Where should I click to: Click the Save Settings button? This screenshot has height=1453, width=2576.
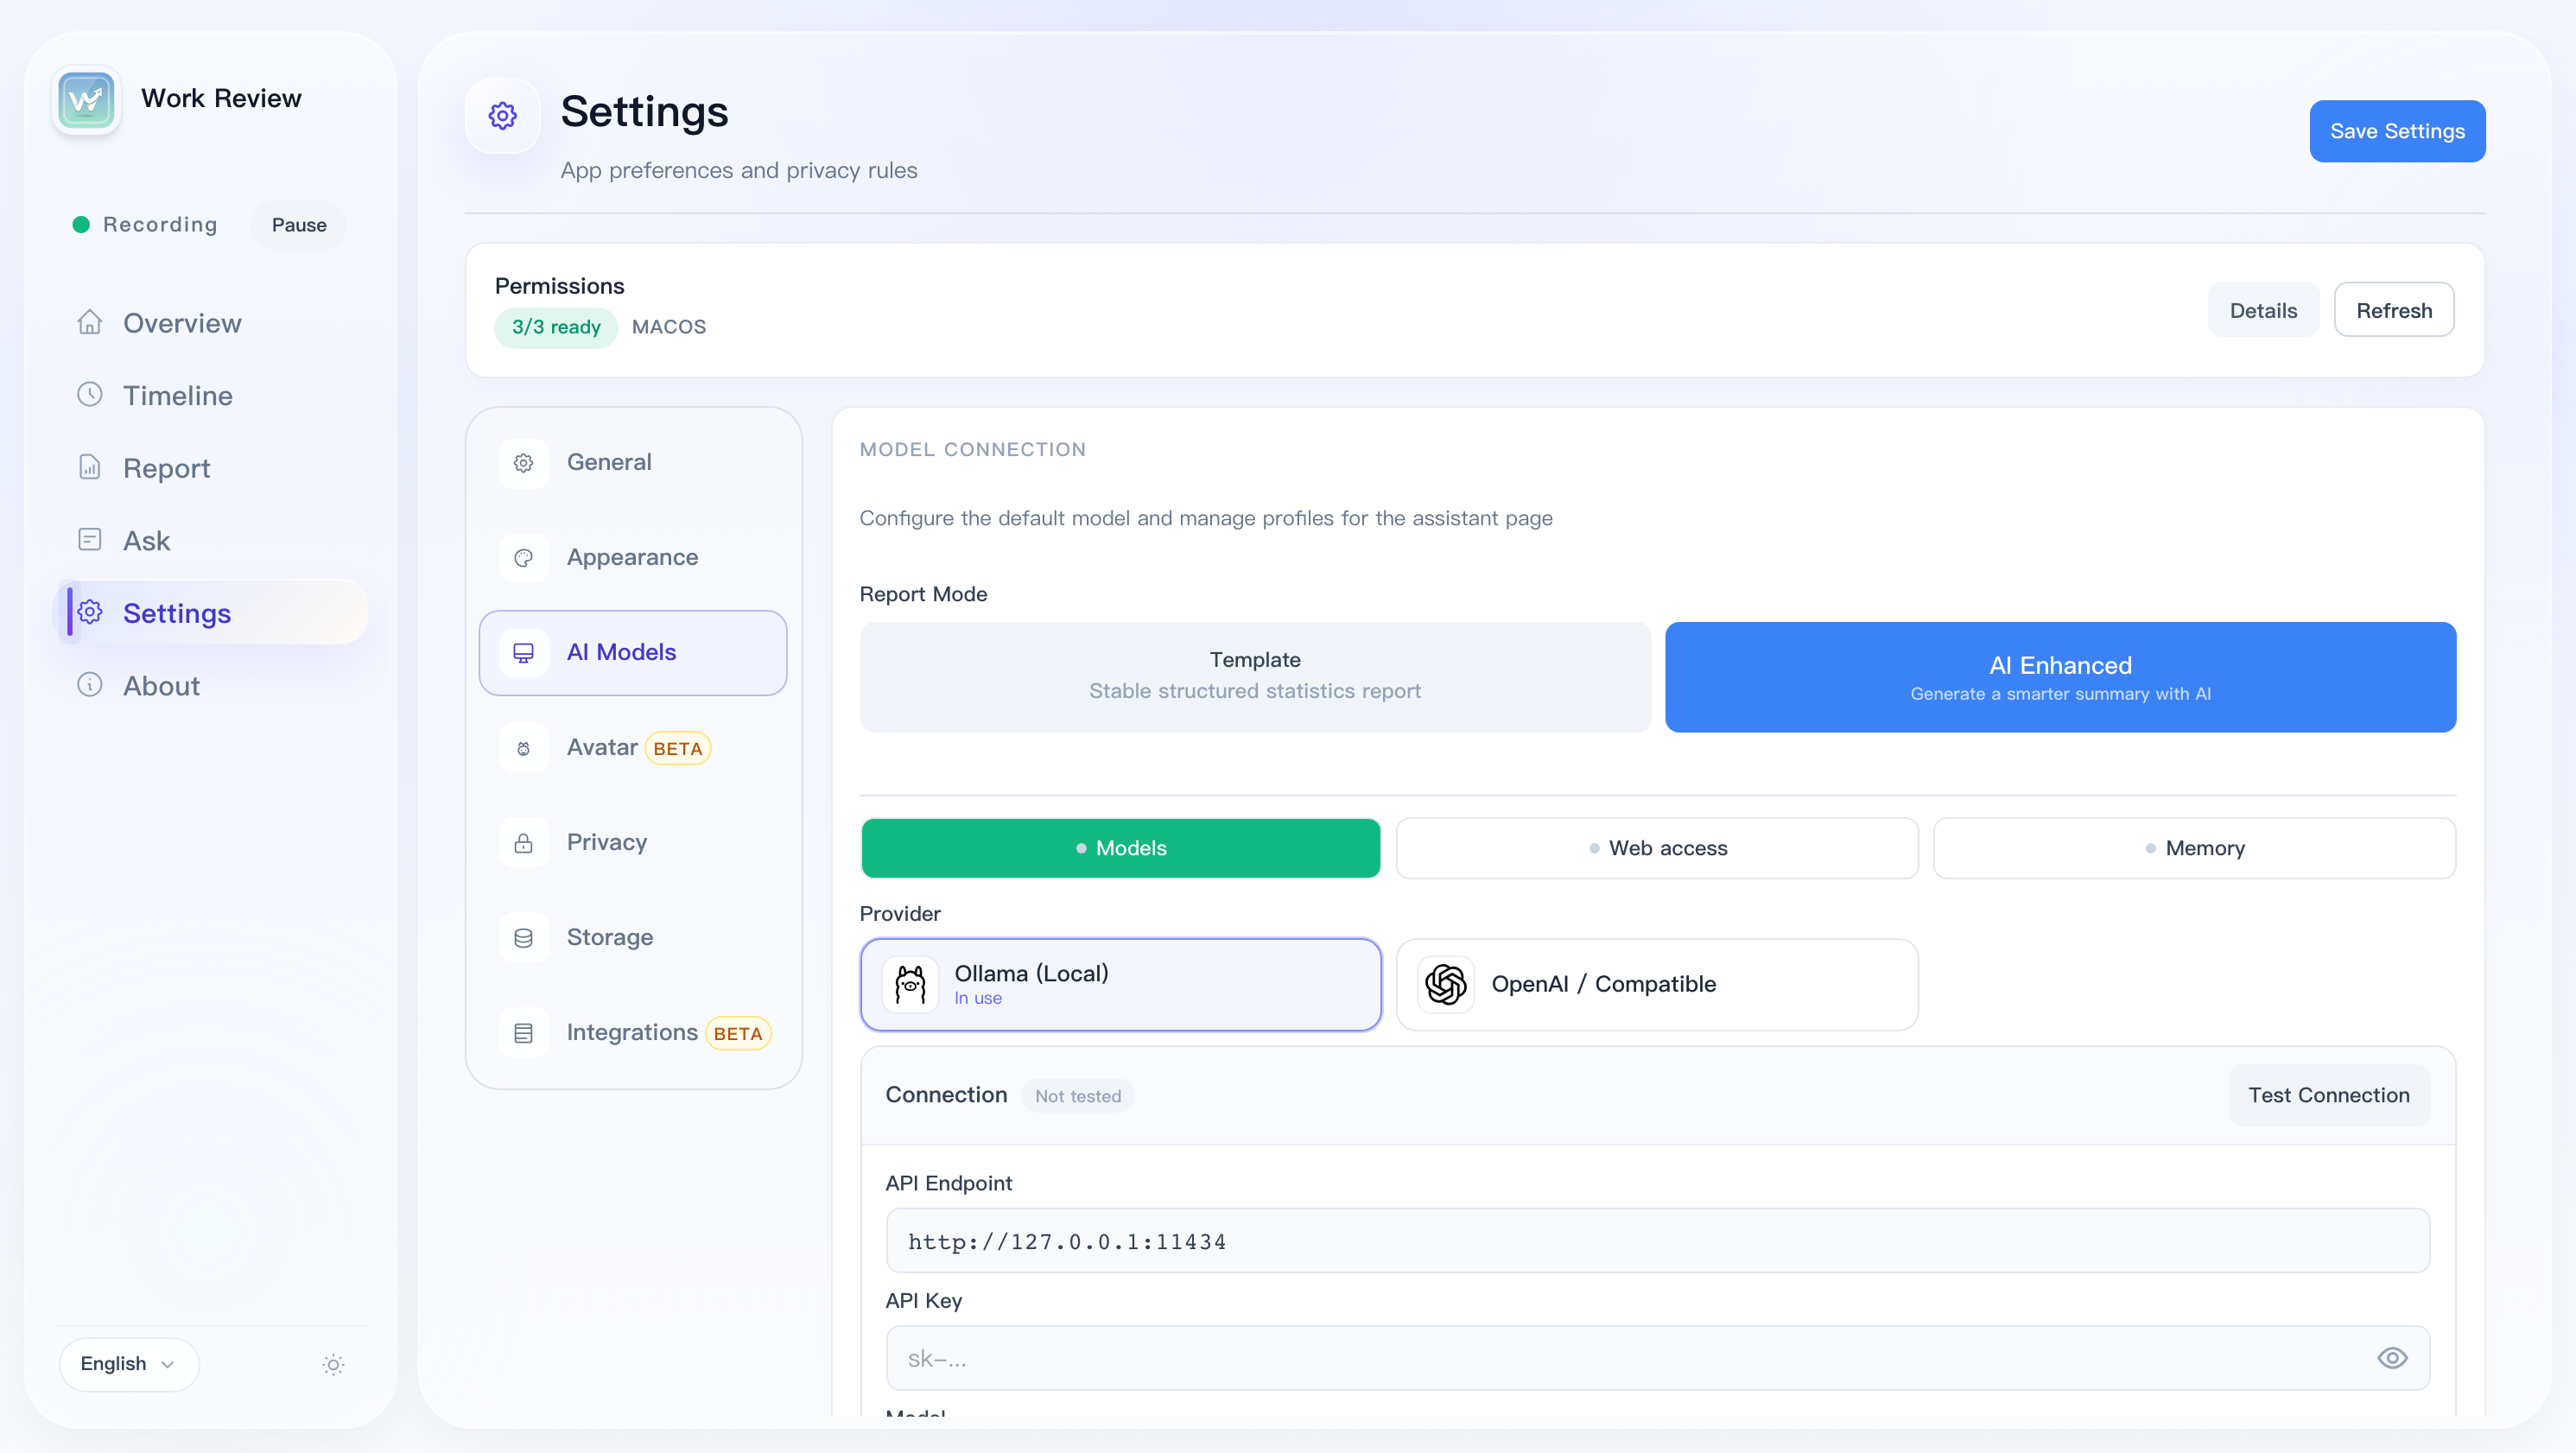2397,131
